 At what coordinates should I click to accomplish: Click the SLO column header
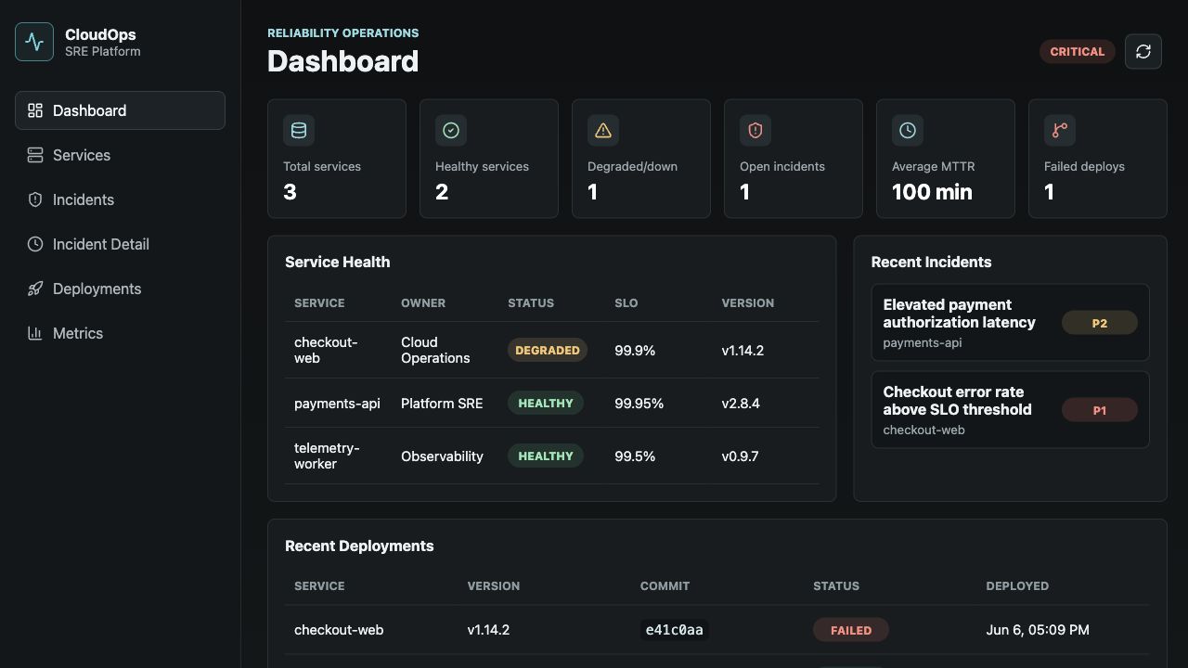626,303
